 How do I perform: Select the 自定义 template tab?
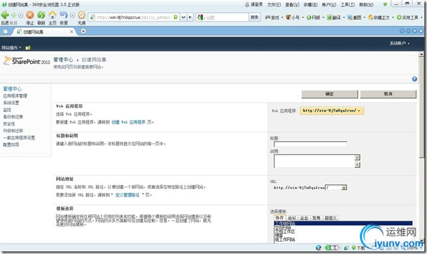[331, 218]
